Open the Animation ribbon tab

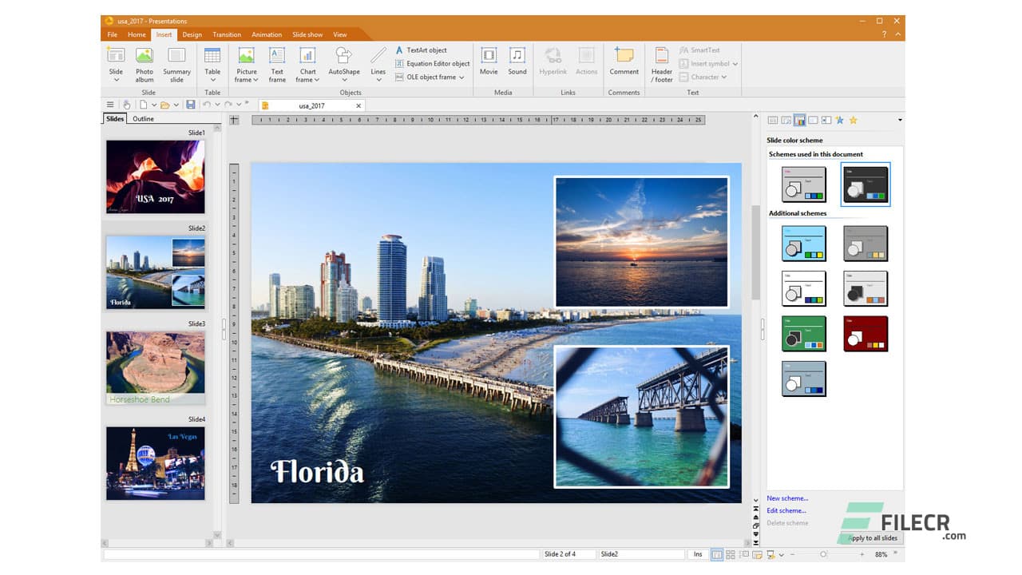(267, 34)
